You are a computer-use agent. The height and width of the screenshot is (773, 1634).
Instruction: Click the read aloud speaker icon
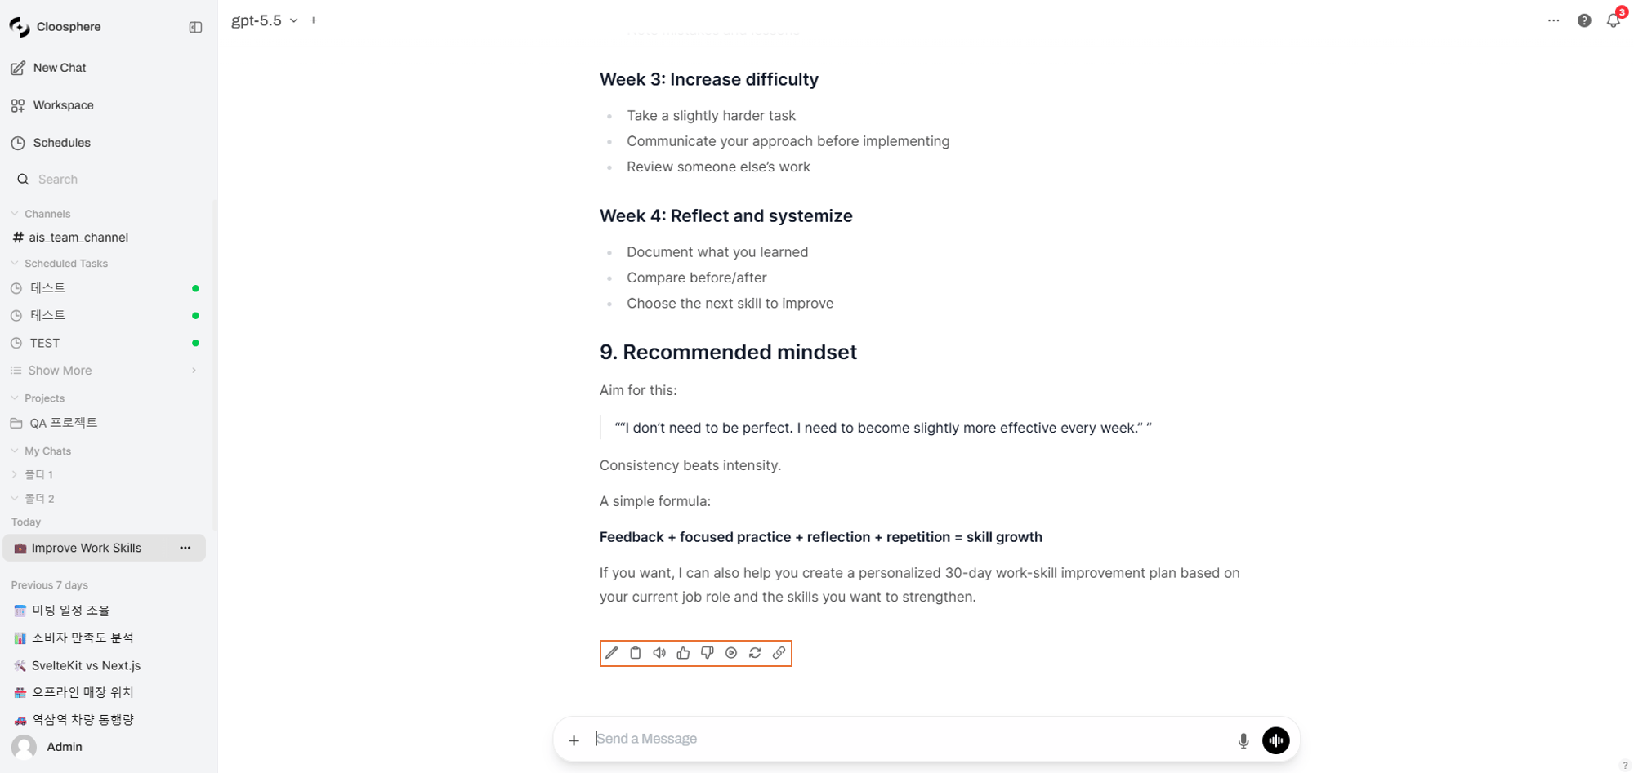click(x=659, y=653)
